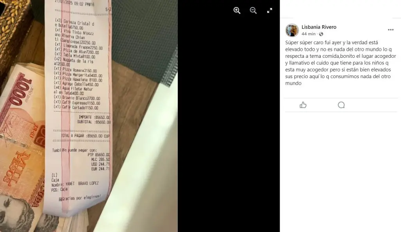
Task: Like the post with thumbs-up icon
Action: pos(303,105)
